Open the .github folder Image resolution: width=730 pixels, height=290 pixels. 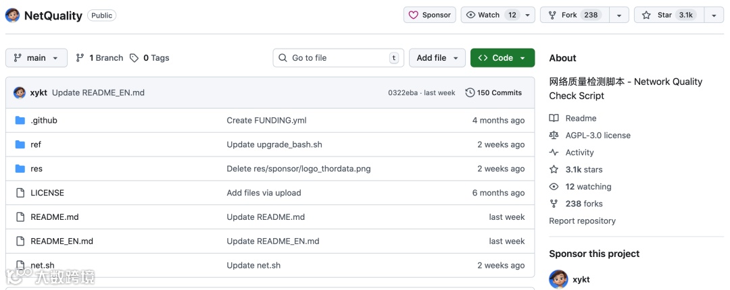pyautogui.click(x=44, y=120)
